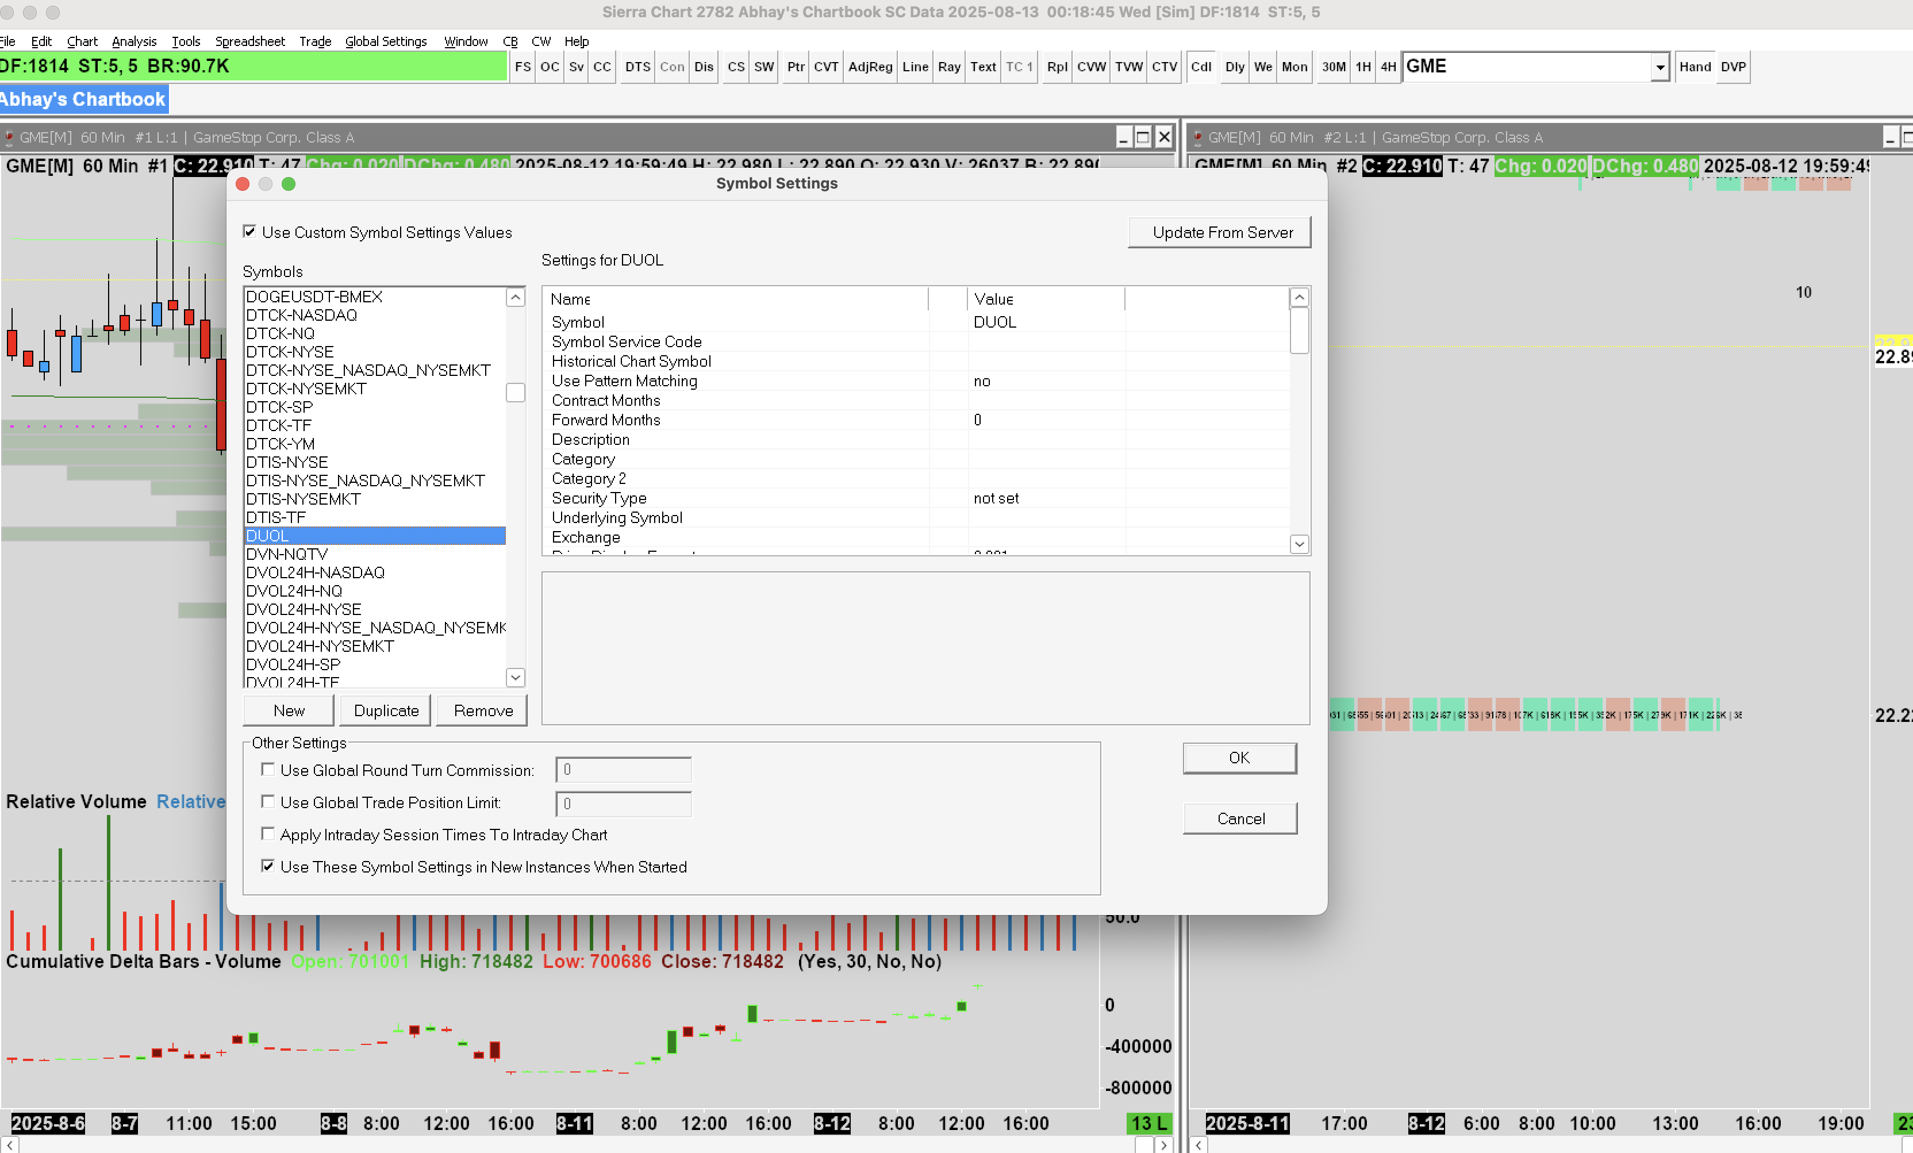
Task: Click the CVT toolbar button
Action: (825, 67)
